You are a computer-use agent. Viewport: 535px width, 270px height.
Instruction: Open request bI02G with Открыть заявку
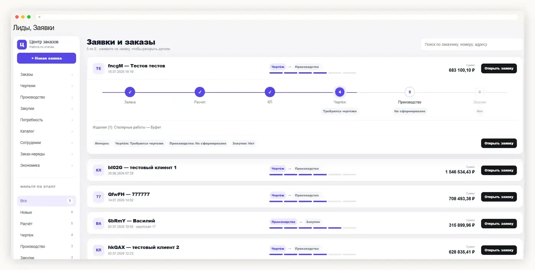coord(499,170)
